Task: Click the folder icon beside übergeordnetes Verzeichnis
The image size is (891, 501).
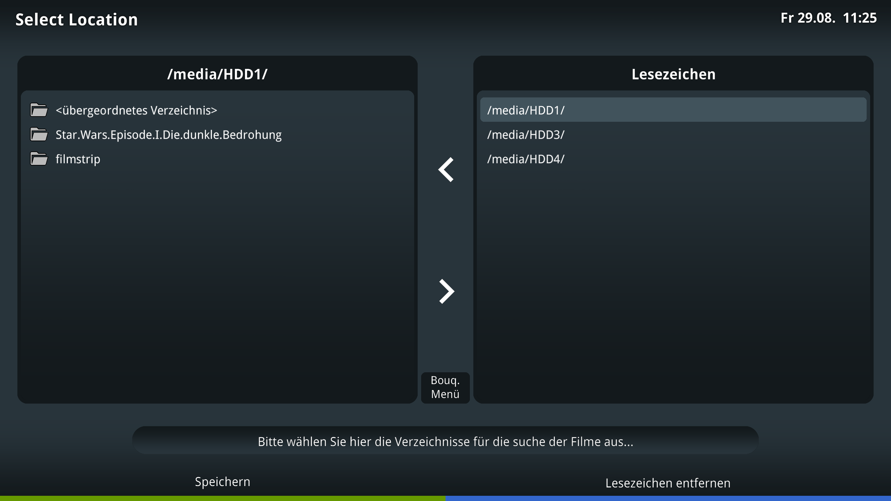Action: (x=39, y=110)
